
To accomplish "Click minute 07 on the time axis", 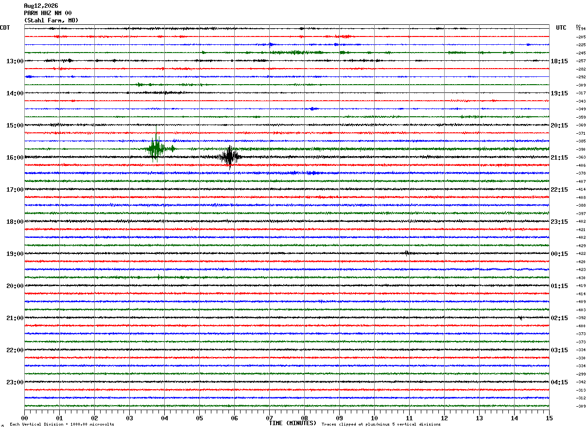I will coord(269,418).
